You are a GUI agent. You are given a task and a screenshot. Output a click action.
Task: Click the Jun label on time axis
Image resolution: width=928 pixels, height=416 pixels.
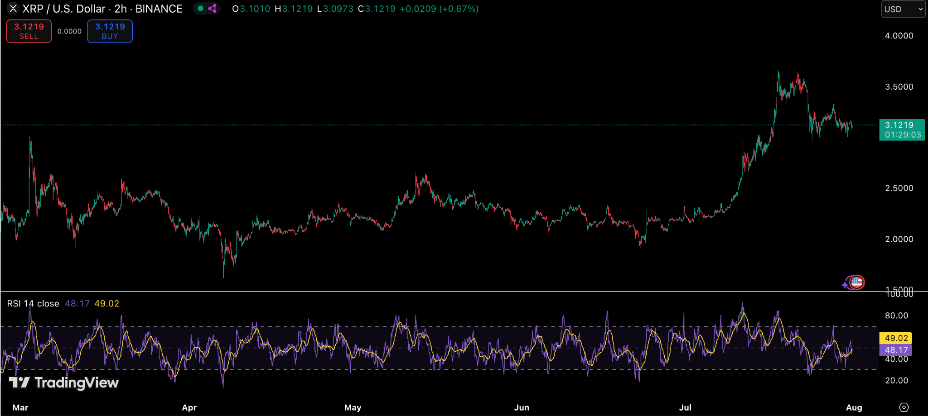[x=522, y=408]
